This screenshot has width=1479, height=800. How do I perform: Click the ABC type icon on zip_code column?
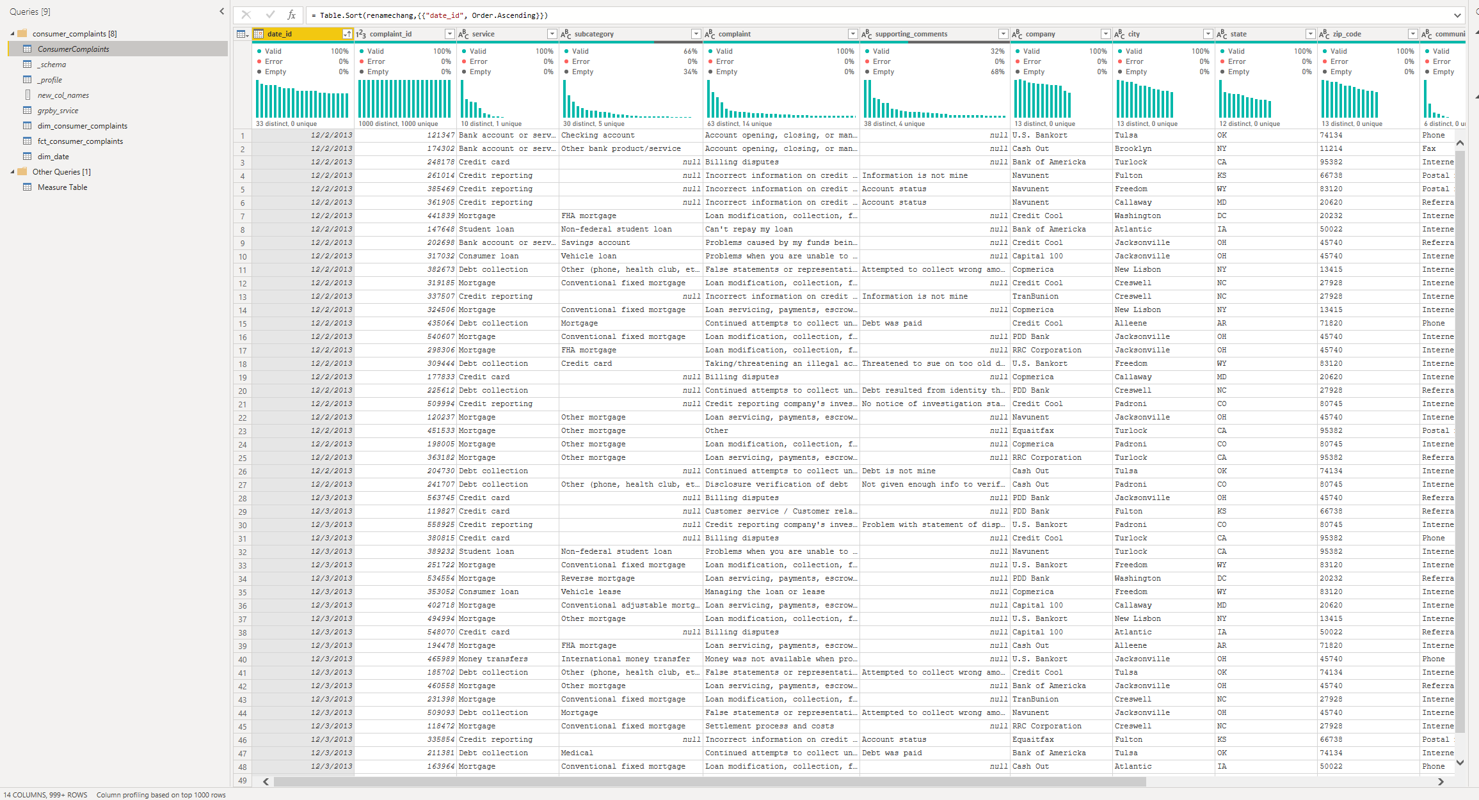[x=1325, y=34]
